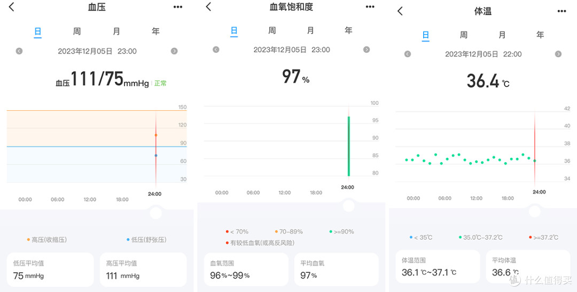This screenshot has height=292, width=577.
Task: Open more options on the 血压 screen
Action: [x=178, y=7]
